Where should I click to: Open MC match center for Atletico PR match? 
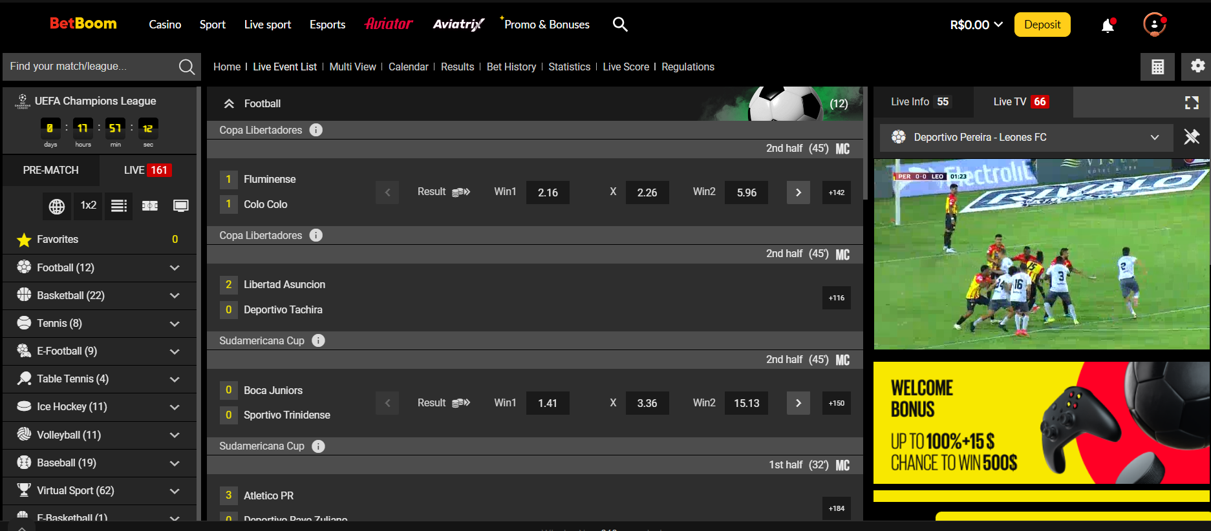click(842, 465)
